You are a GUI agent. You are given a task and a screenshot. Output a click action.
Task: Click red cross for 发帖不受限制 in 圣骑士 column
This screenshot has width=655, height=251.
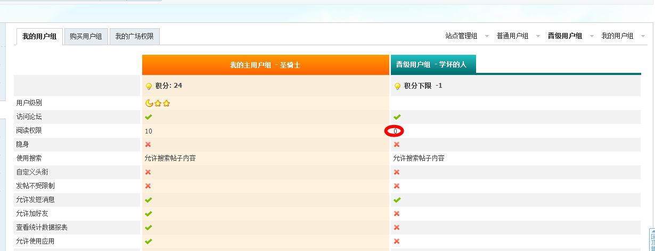tap(148, 186)
